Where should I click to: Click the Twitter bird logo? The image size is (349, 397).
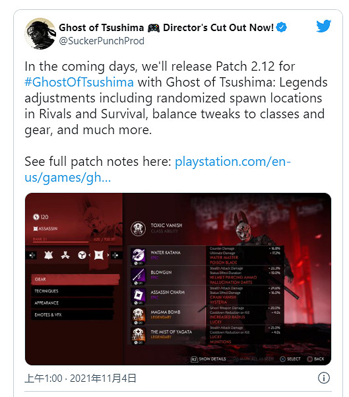pos(323,26)
